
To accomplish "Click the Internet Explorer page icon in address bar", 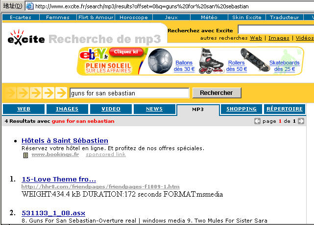I will [30, 6].
